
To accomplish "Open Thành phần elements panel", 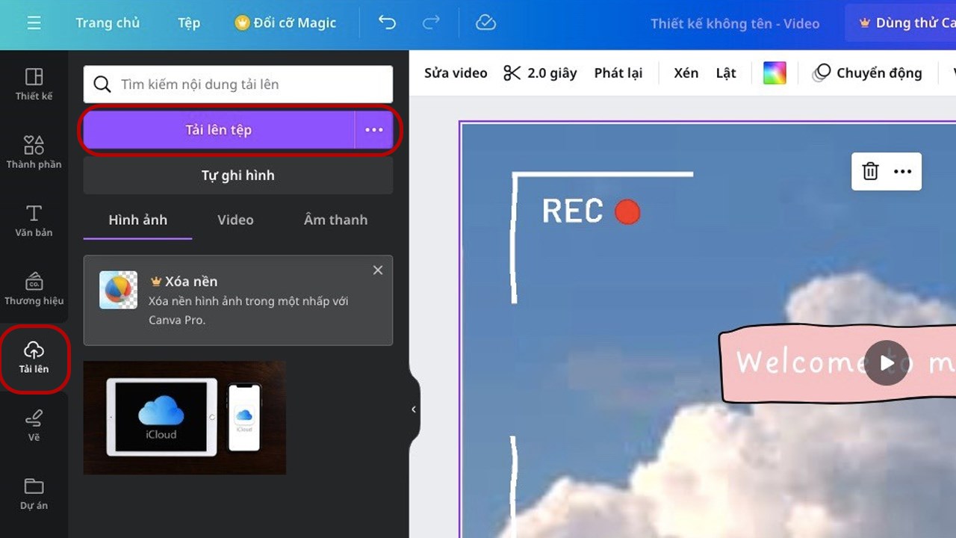I will tap(34, 152).
